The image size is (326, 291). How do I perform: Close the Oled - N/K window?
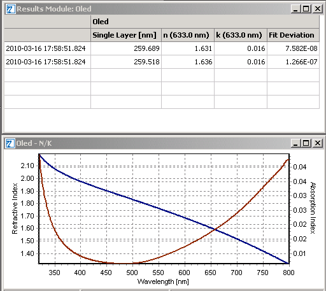coord(318,143)
